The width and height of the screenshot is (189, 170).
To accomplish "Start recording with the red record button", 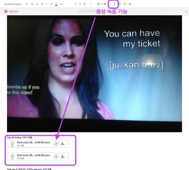I will [6, 11].
